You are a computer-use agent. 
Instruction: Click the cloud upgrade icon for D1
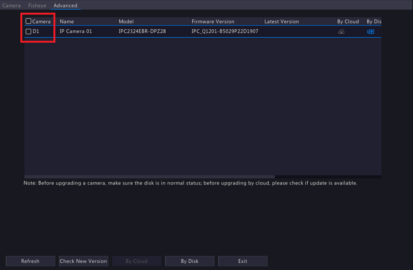[x=341, y=32]
